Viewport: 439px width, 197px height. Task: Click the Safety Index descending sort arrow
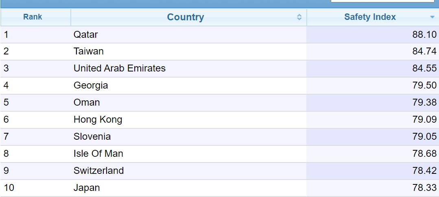432,17
